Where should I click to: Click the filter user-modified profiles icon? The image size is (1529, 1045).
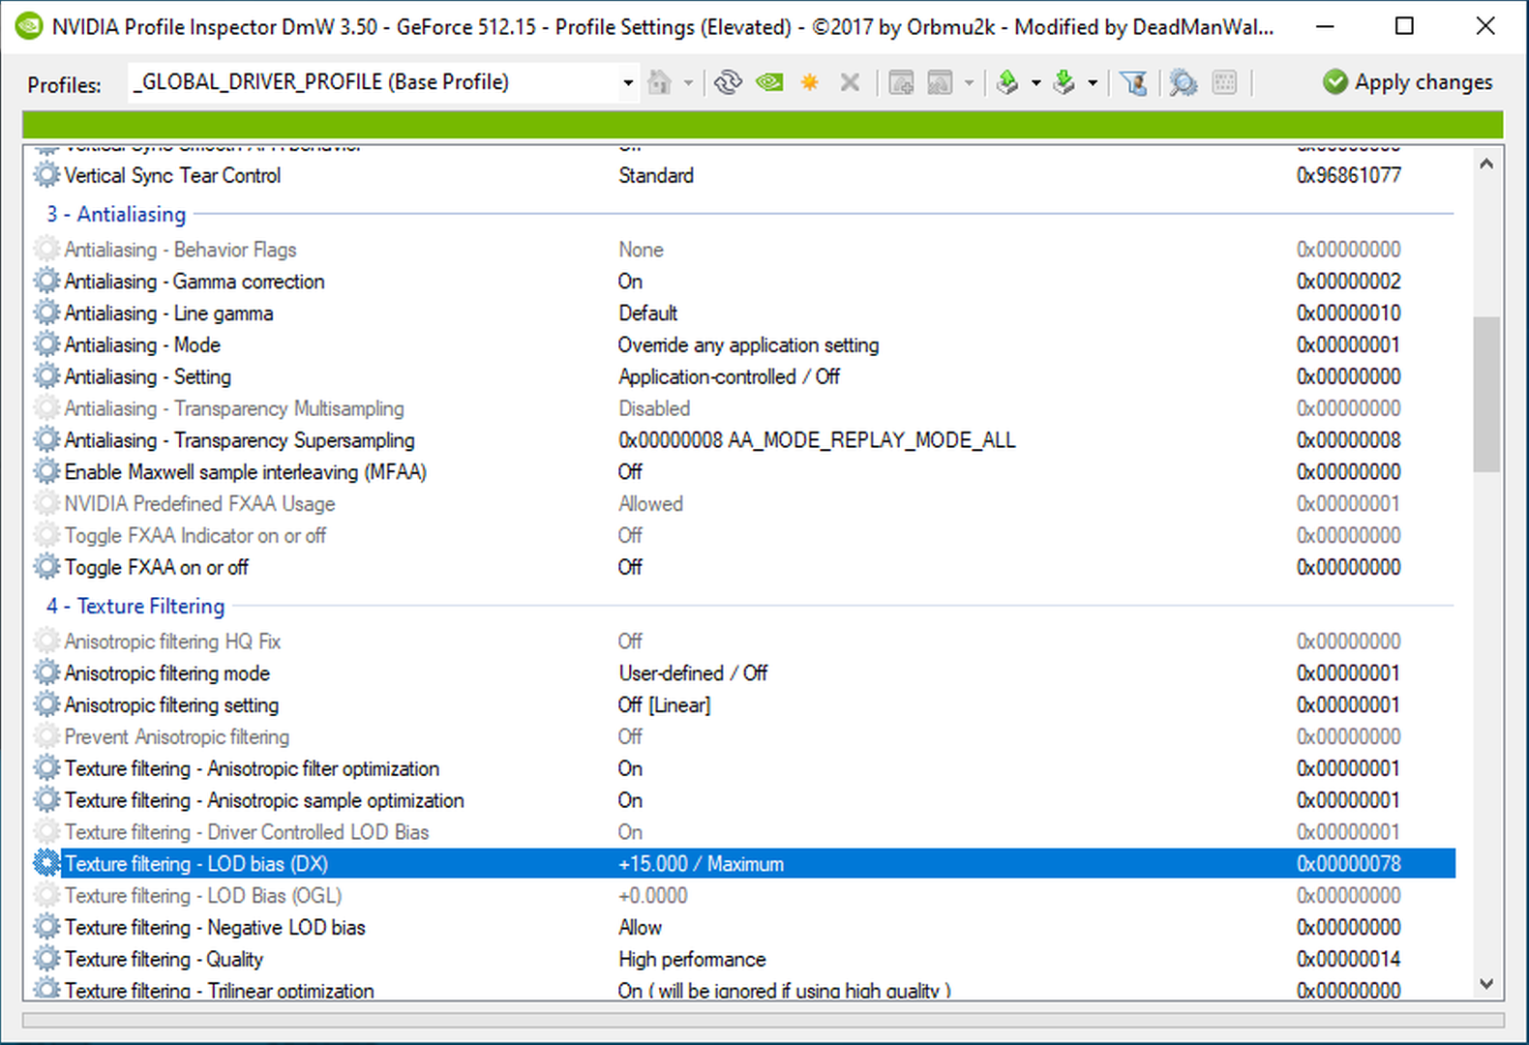[x=1134, y=83]
